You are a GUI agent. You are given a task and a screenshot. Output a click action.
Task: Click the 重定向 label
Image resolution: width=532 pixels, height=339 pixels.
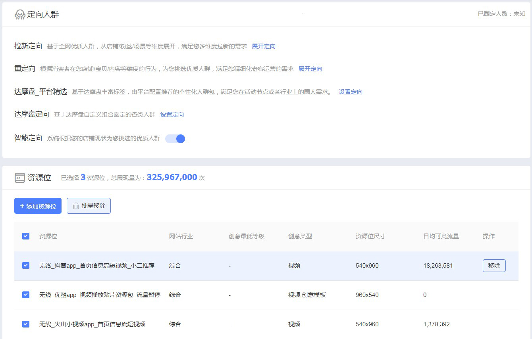click(25, 69)
